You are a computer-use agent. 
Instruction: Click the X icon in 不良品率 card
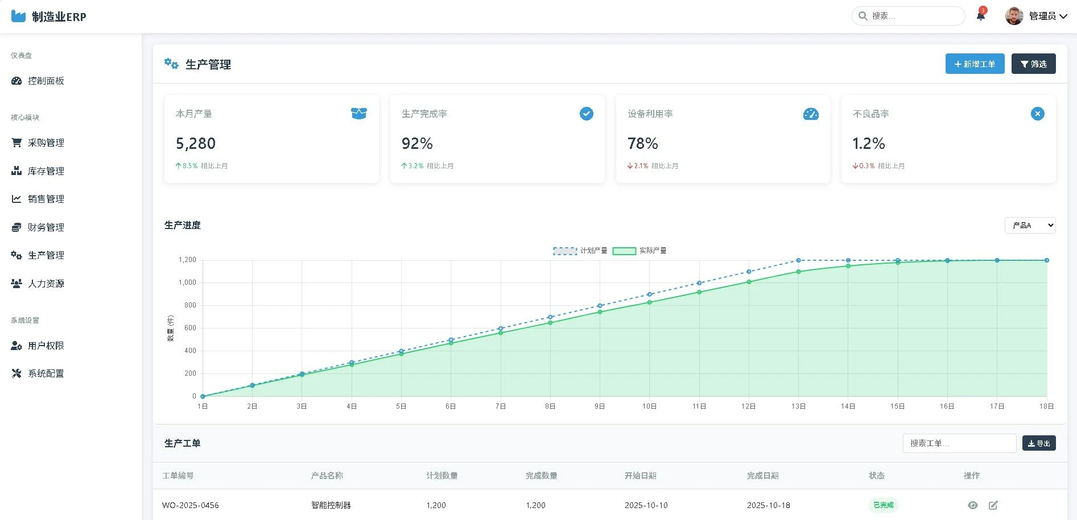1037,114
